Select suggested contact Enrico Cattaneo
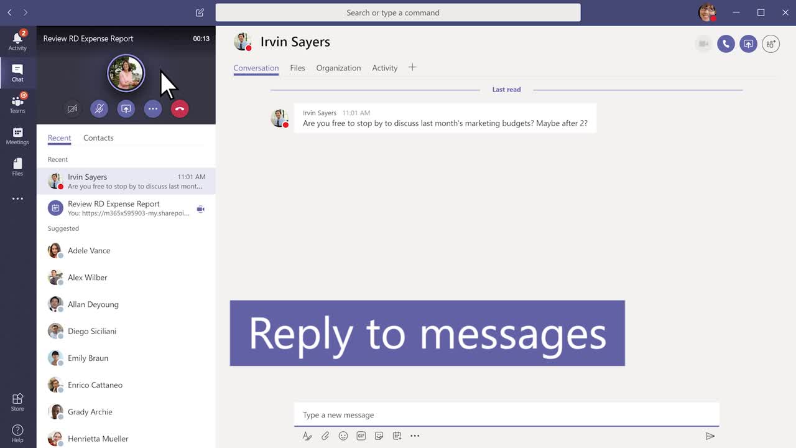The width and height of the screenshot is (796, 448). pyautogui.click(x=126, y=385)
